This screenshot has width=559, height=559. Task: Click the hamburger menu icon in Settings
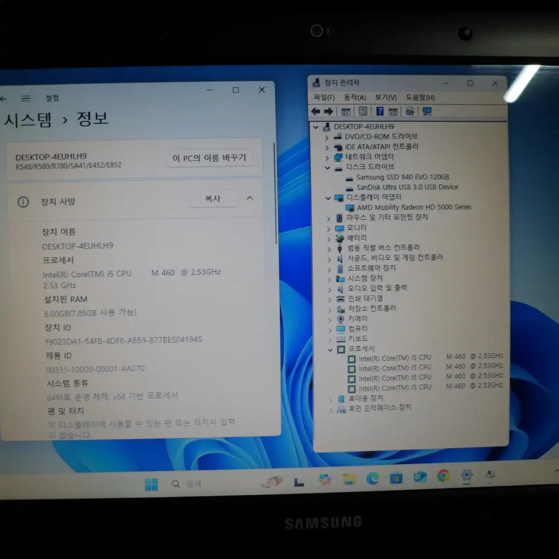coord(26,98)
